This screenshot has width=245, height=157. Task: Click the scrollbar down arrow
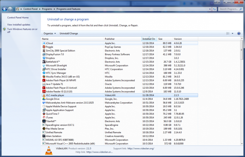(242, 144)
